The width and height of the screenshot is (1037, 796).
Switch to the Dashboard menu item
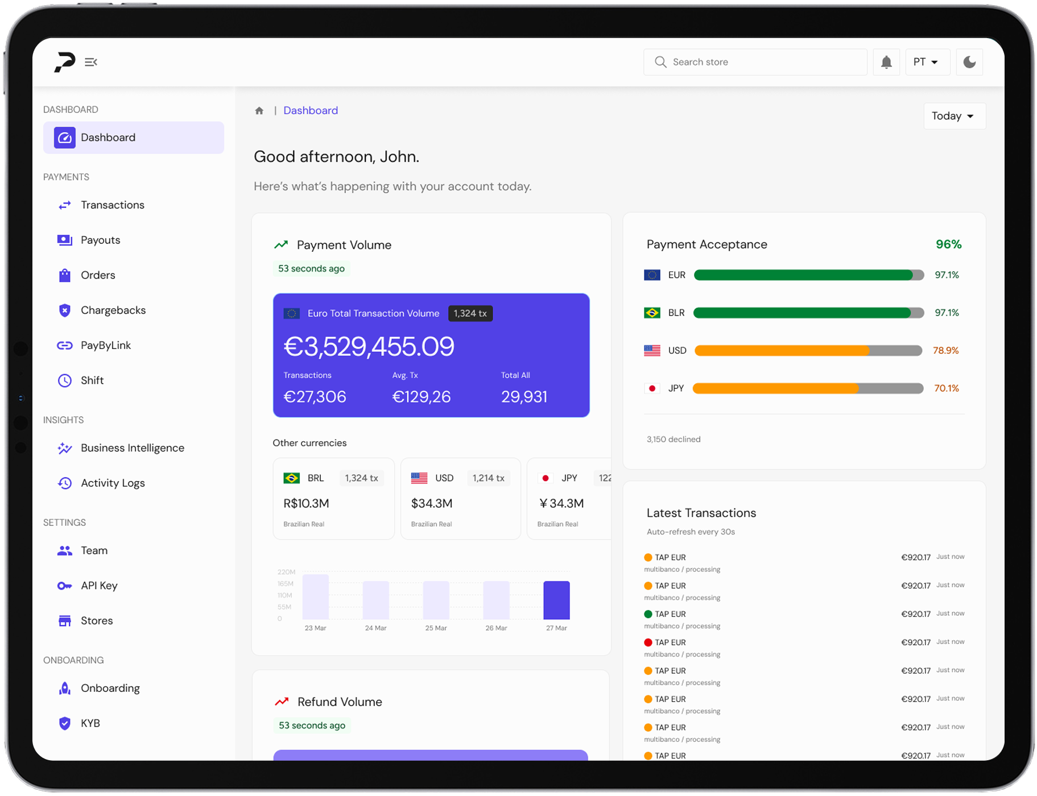[108, 137]
